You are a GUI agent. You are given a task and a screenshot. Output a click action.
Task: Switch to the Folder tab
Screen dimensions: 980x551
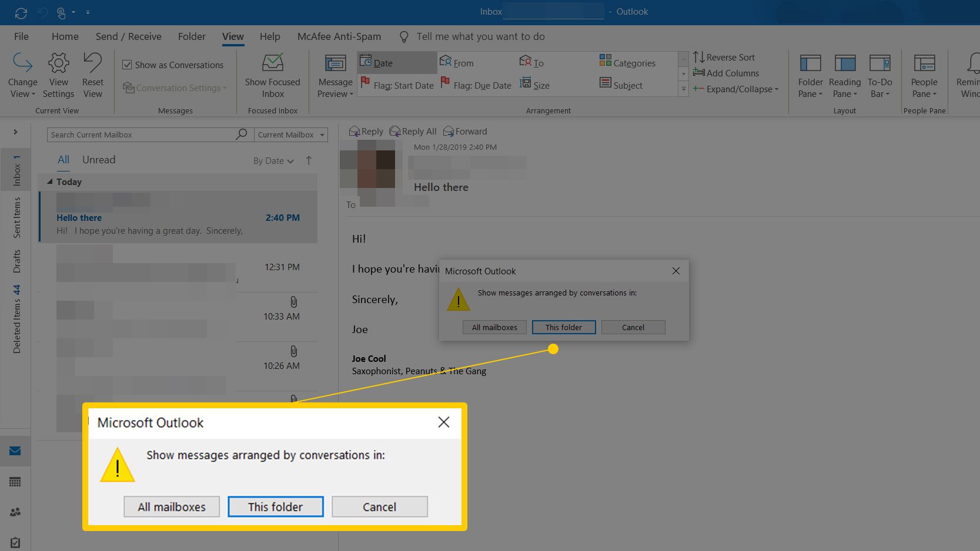pyautogui.click(x=192, y=36)
